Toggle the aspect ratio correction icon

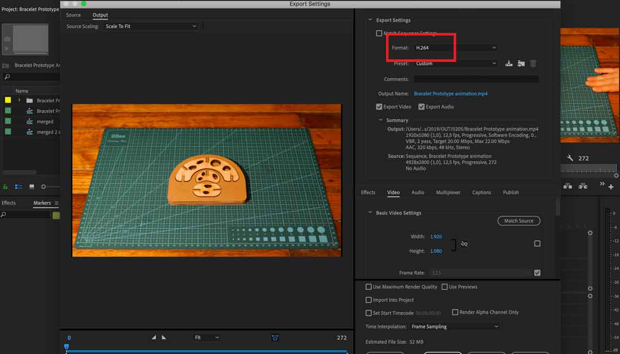click(x=275, y=337)
